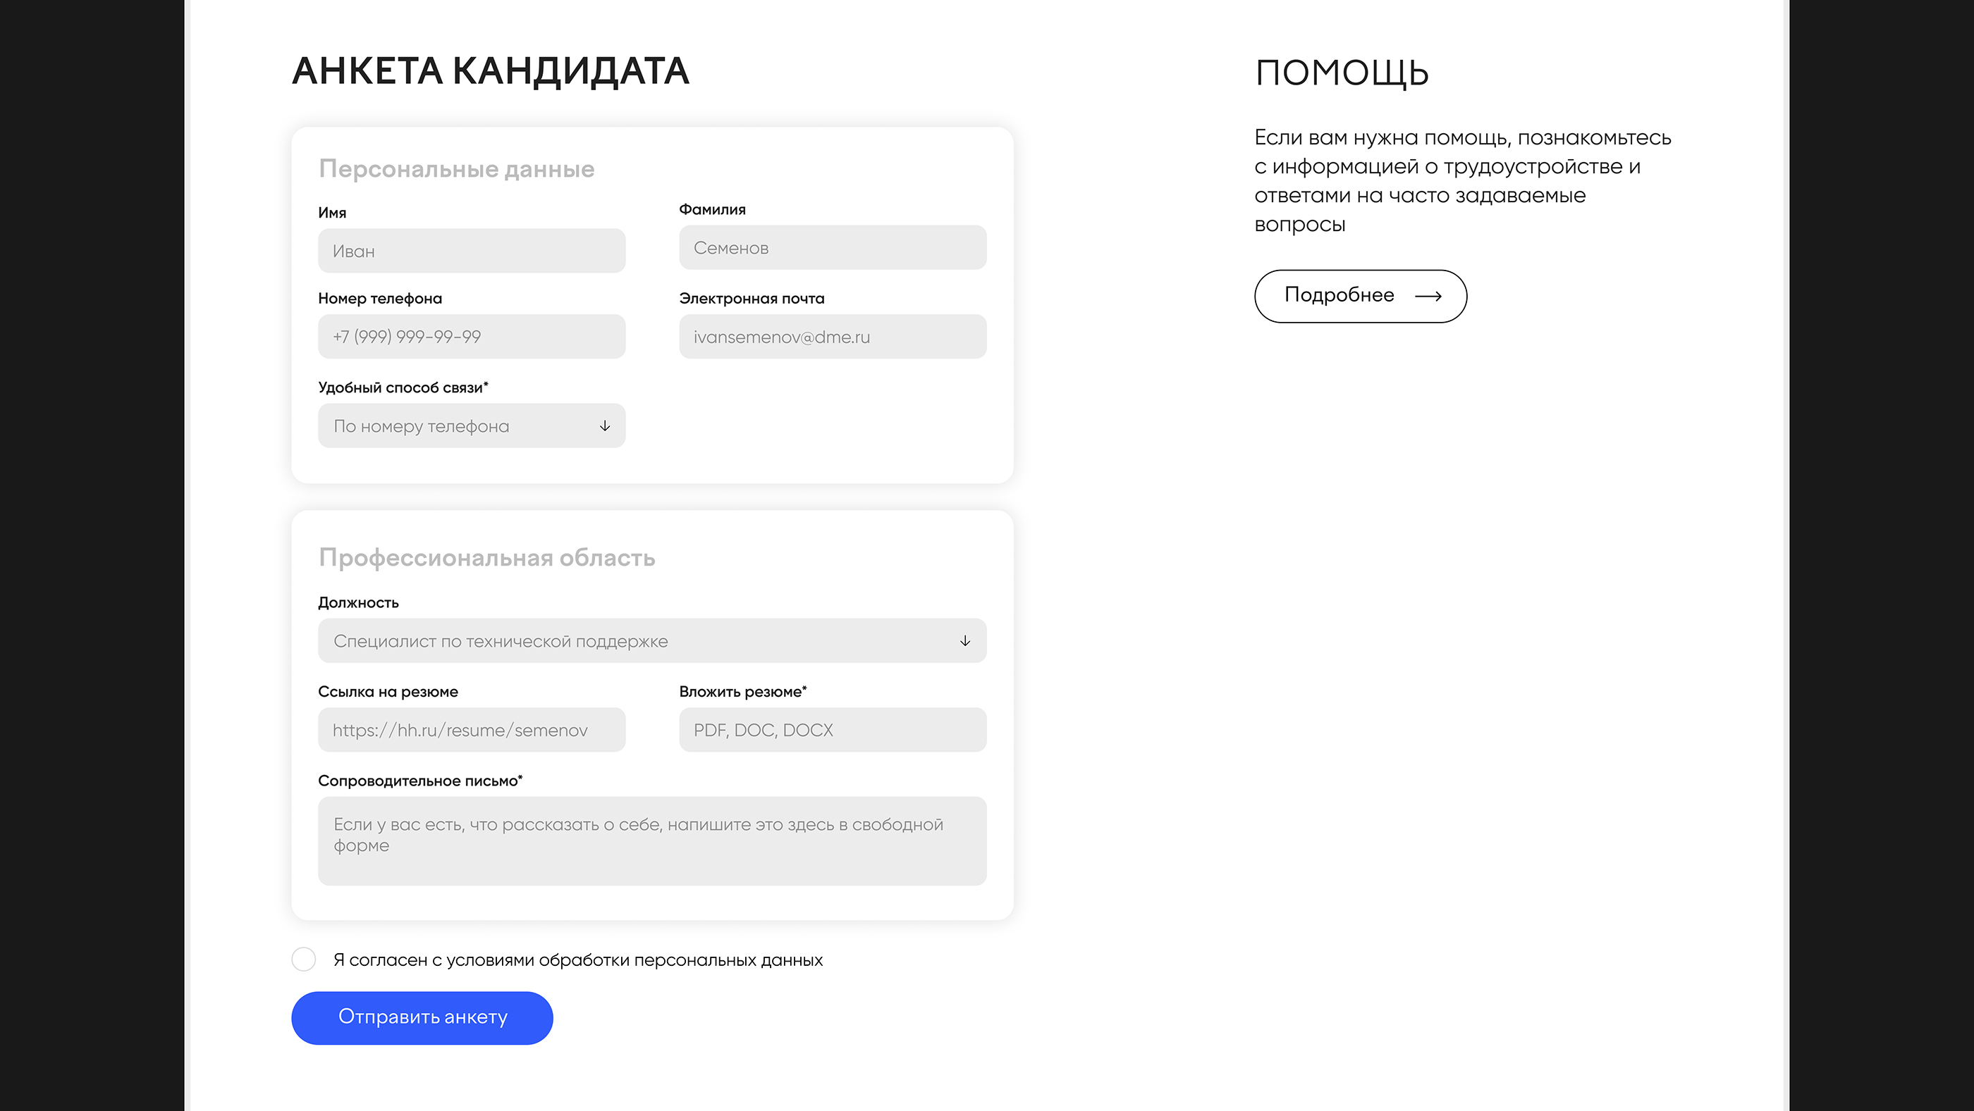This screenshot has height=1111, width=1974.
Task: Open the 'Подробнее' help link
Action: pyautogui.click(x=1359, y=296)
